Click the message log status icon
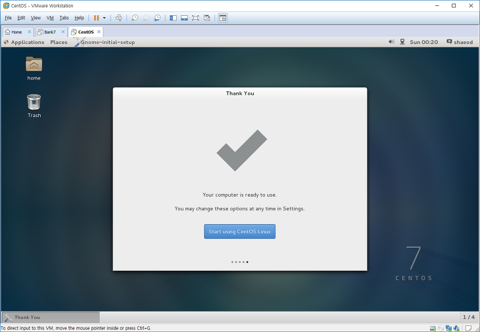 [468, 328]
